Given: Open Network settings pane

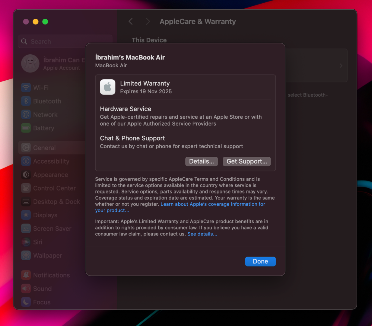Looking at the screenshot, I should pyautogui.click(x=51, y=115).
